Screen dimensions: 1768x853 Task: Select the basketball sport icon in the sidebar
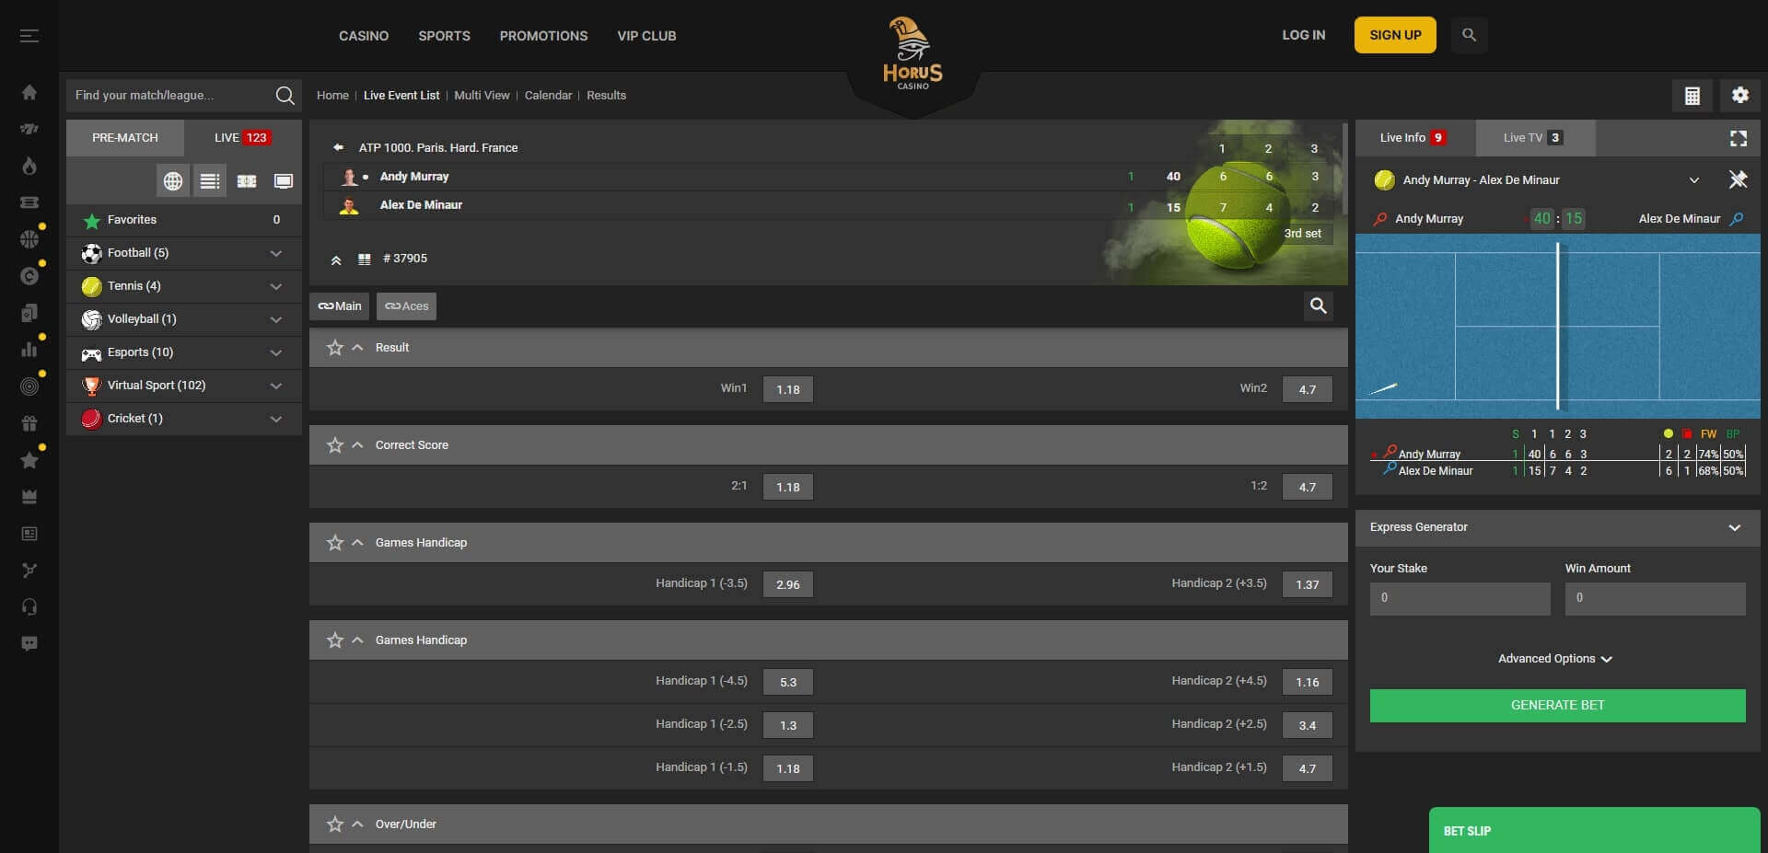point(29,238)
